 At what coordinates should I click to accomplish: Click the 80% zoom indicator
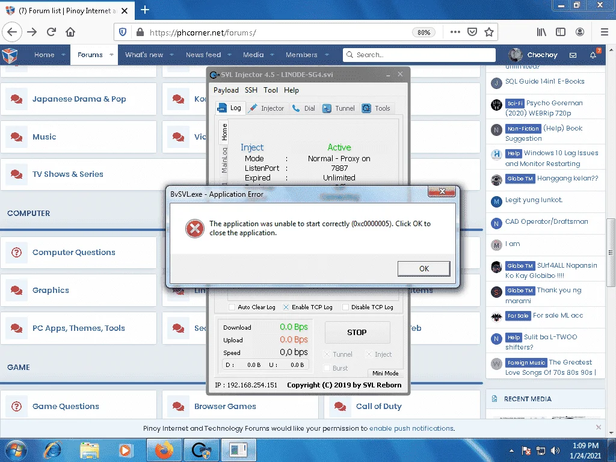pos(423,32)
